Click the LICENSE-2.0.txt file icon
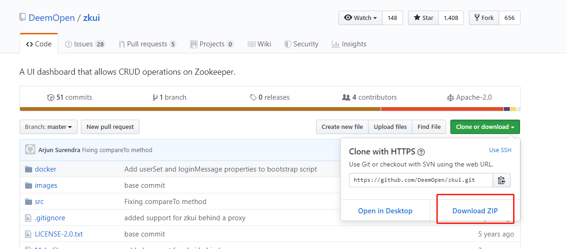 28,234
